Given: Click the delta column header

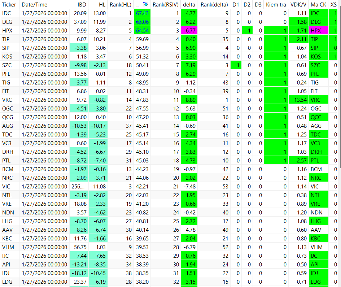Looking at the screenshot, I should pyautogui.click(x=189, y=5).
